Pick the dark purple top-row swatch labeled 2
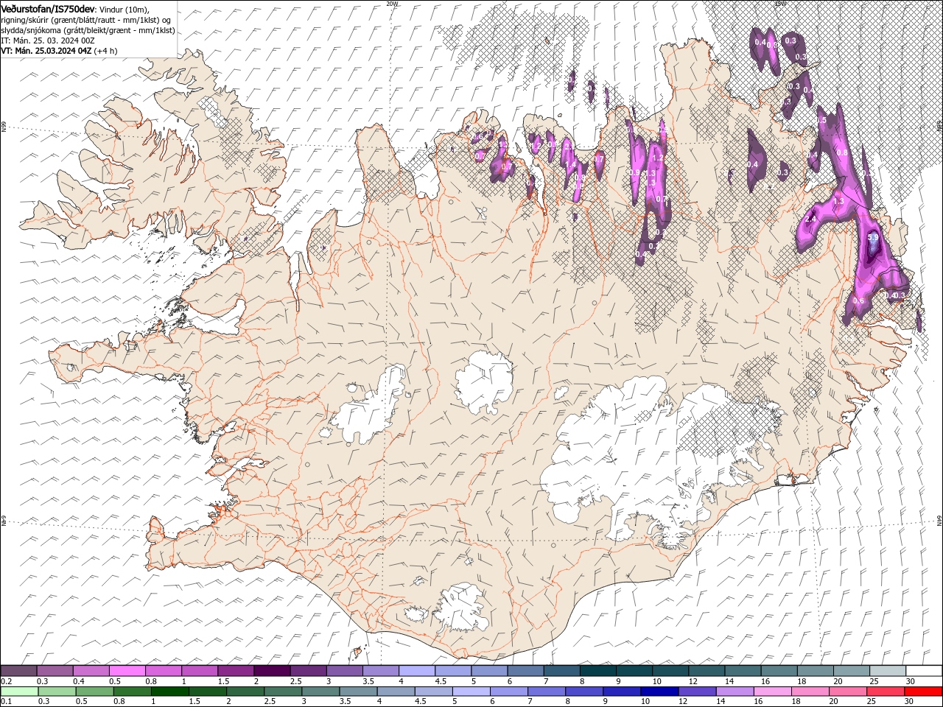 point(271,670)
